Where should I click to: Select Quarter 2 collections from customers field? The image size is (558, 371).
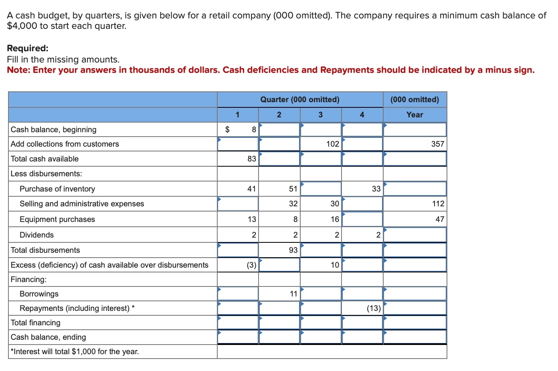[279, 144]
